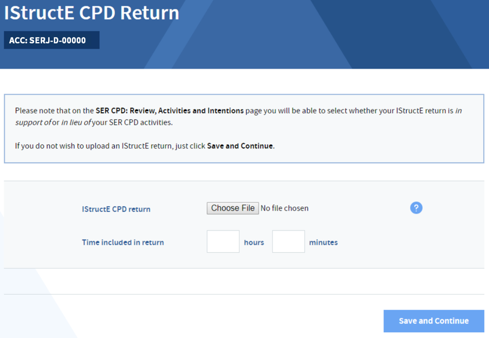Click the Choose File button

(x=233, y=208)
